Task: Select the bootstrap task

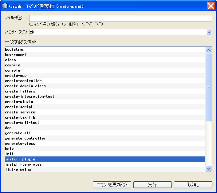Action: [105, 49]
